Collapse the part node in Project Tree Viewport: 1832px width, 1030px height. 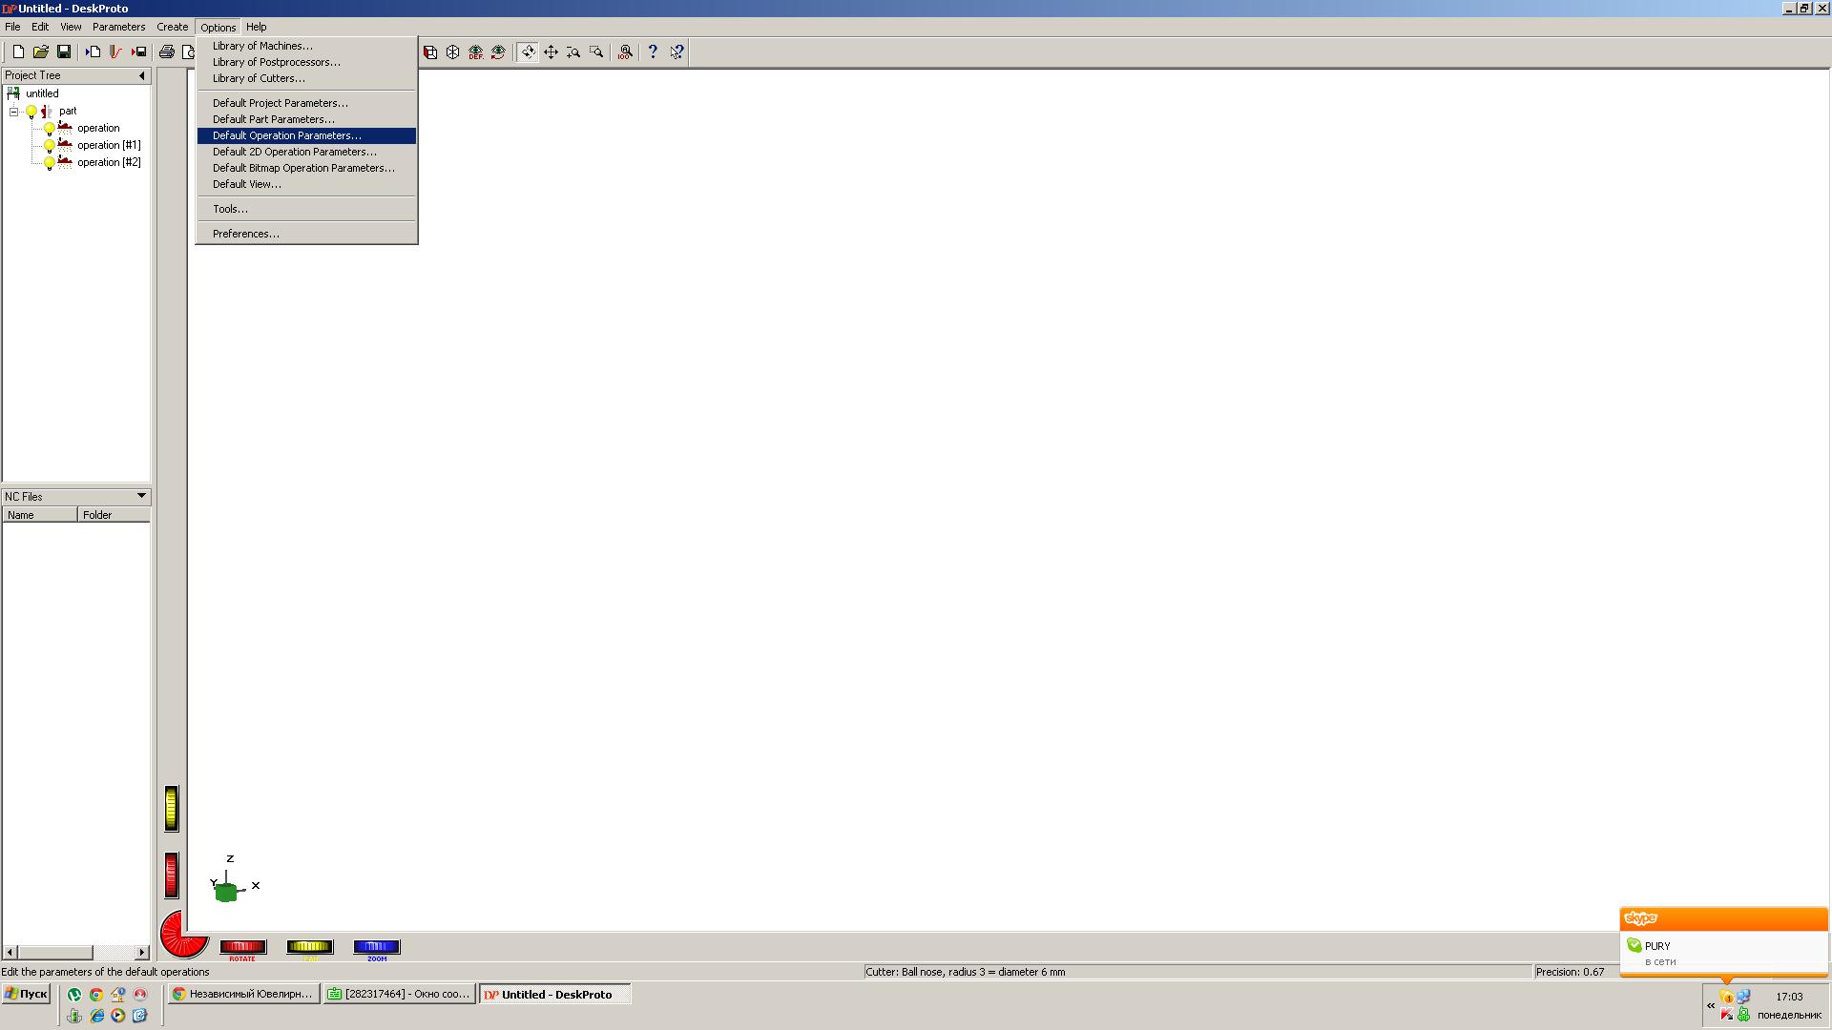pos(14,112)
